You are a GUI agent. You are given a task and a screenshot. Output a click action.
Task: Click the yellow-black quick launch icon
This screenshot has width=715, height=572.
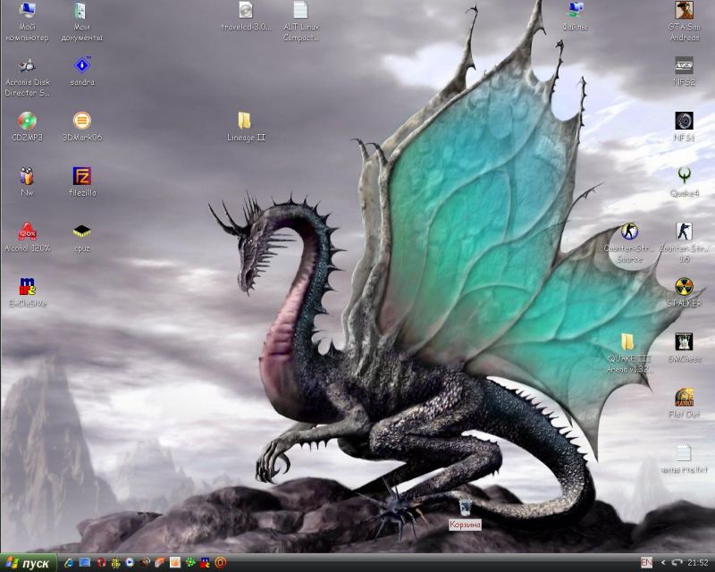(x=115, y=563)
